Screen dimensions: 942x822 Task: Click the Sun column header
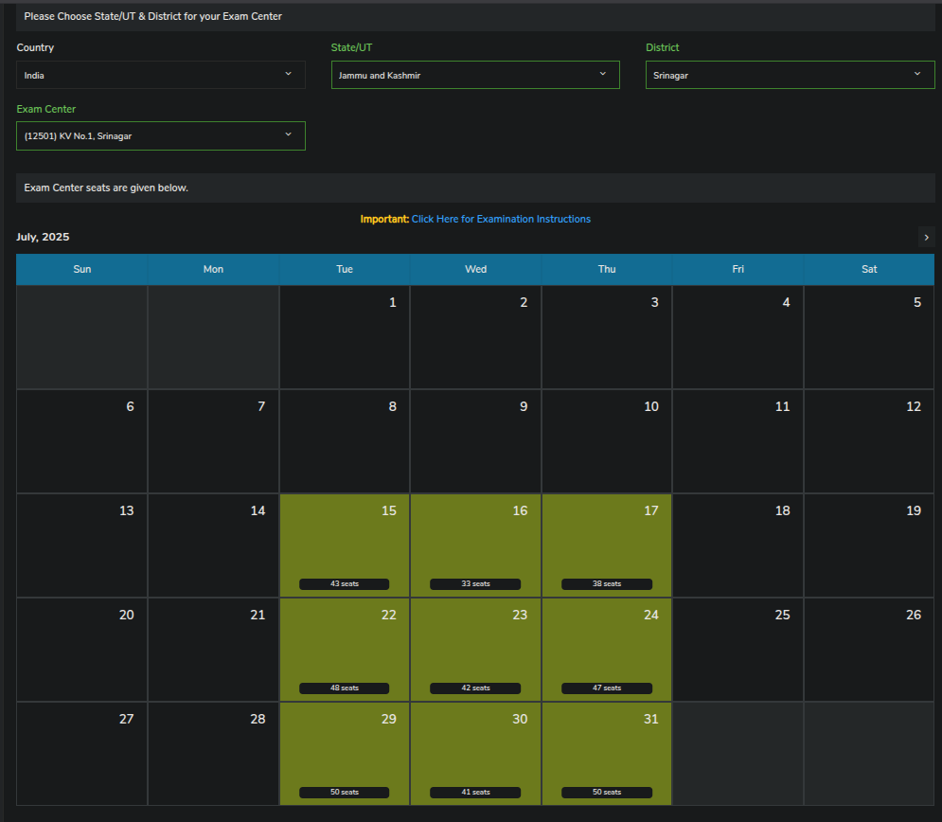[82, 269]
